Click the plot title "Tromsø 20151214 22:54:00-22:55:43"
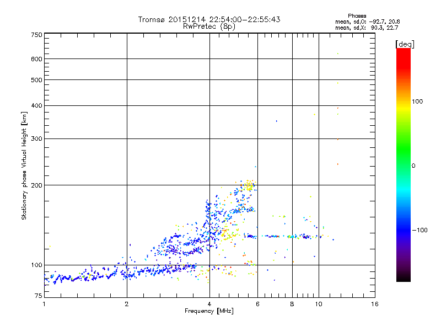 click(x=209, y=19)
